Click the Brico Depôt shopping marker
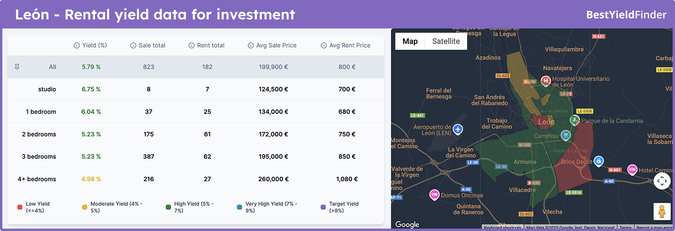675x231 pixels. coord(599,161)
